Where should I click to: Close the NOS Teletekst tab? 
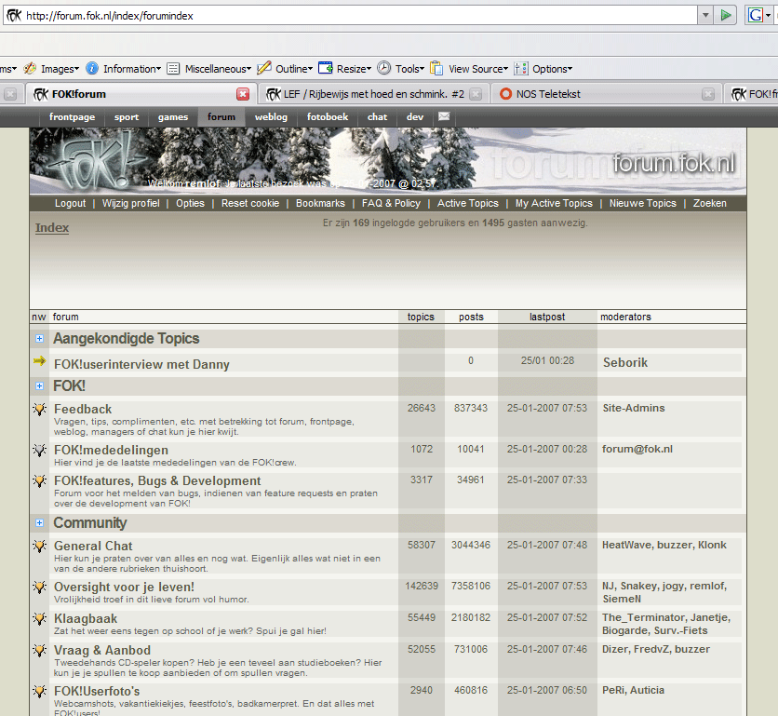[708, 94]
